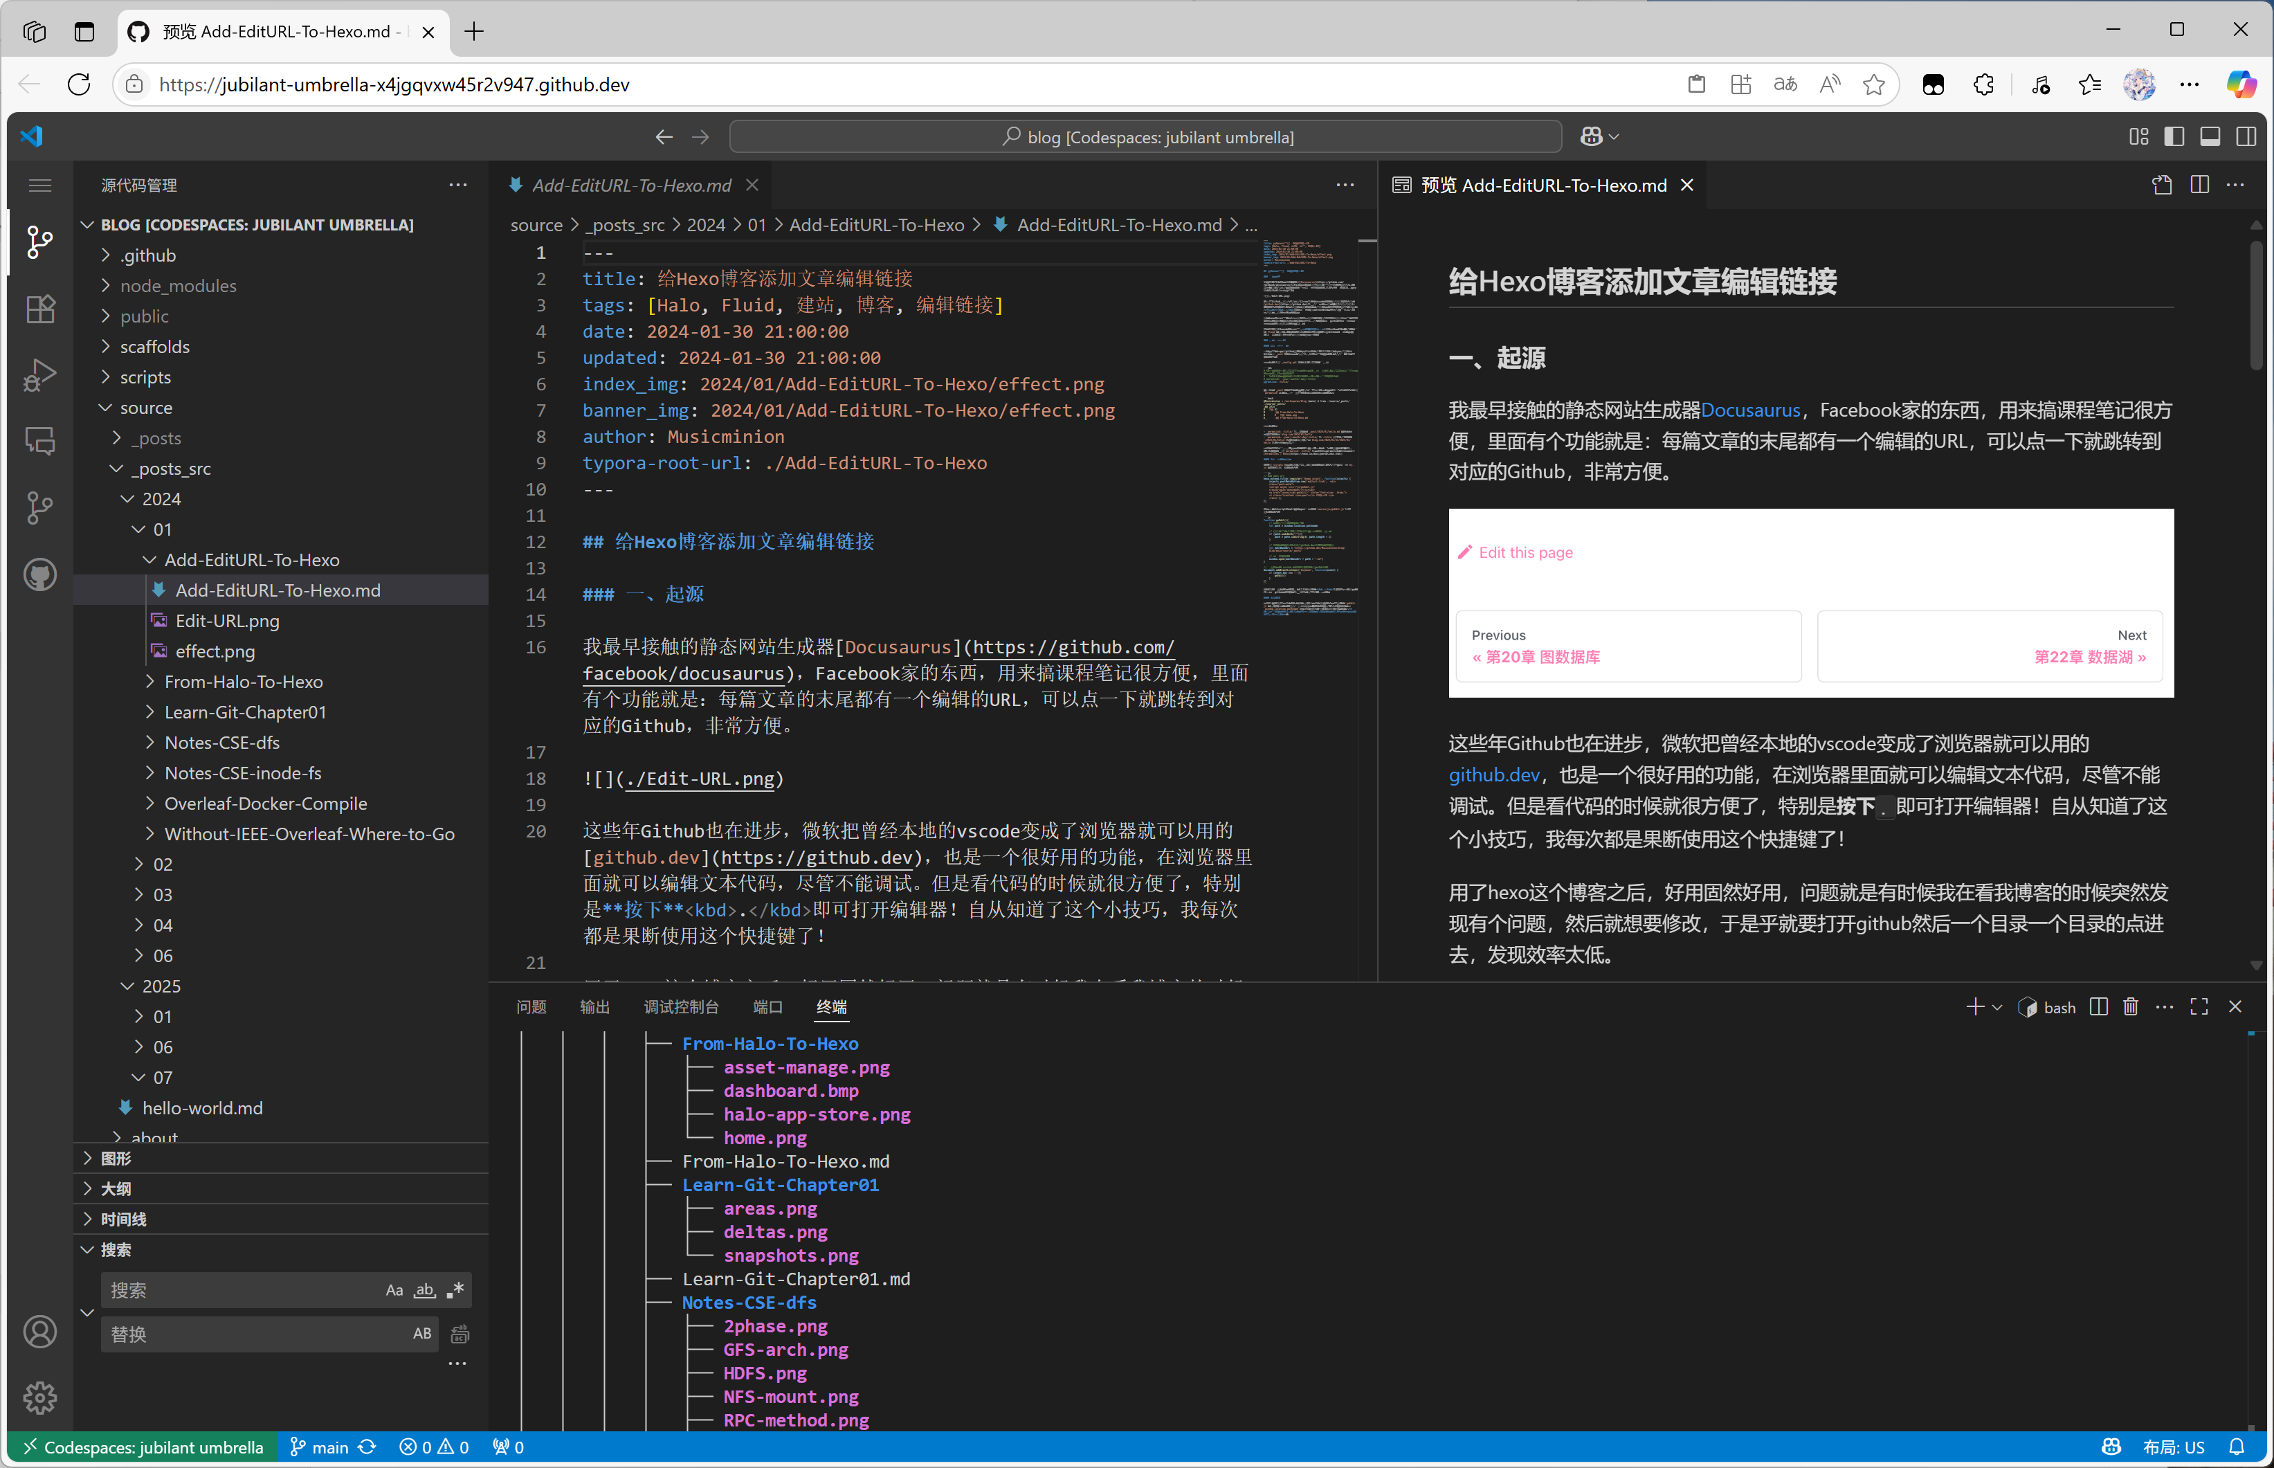Viewport: 2274px width, 1468px height.
Task: Select the 预览 Add-EditURL-To-Hexo.md preview tab
Action: pyautogui.click(x=1542, y=185)
